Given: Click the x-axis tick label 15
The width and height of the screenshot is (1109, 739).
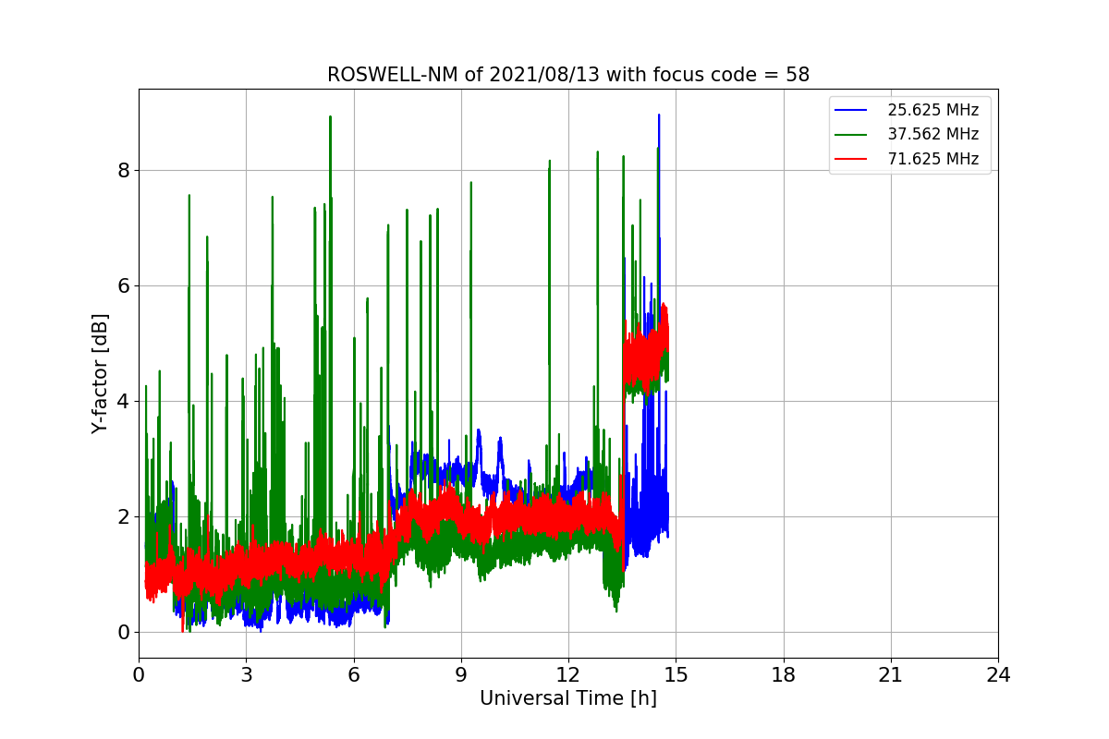Looking at the screenshot, I should pyautogui.click(x=676, y=675).
